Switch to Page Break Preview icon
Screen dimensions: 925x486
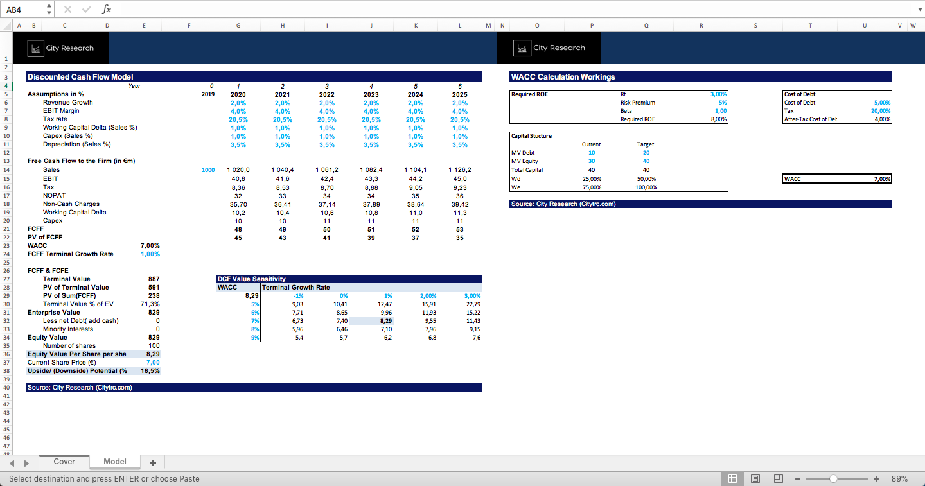pyautogui.click(x=778, y=478)
